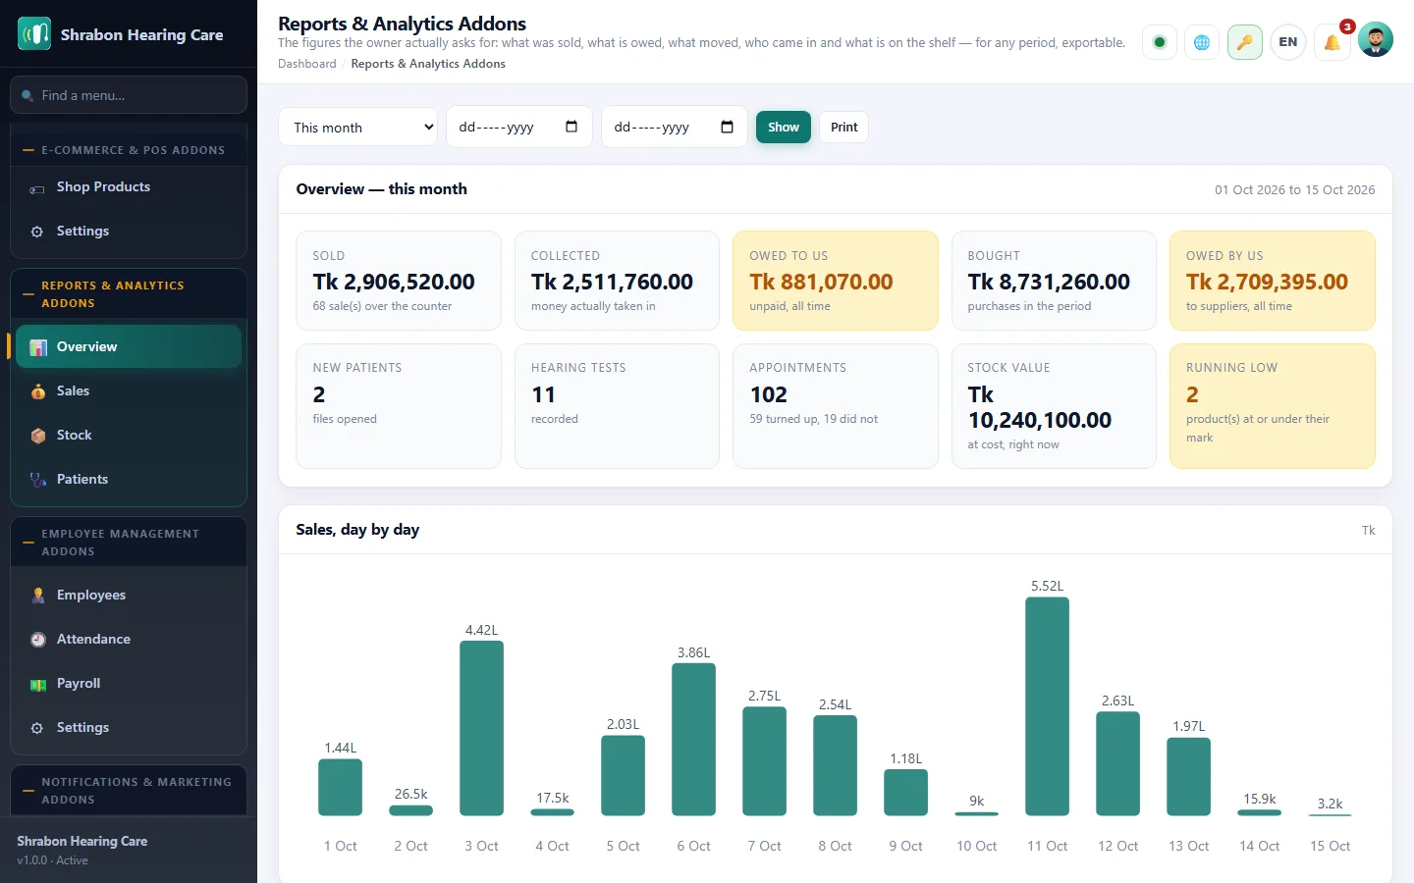Click the Shop Products tag icon
Screen dimensions: 1414x883
(37, 188)
